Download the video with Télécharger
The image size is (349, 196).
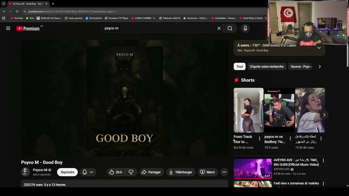click(x=181, y=172)
